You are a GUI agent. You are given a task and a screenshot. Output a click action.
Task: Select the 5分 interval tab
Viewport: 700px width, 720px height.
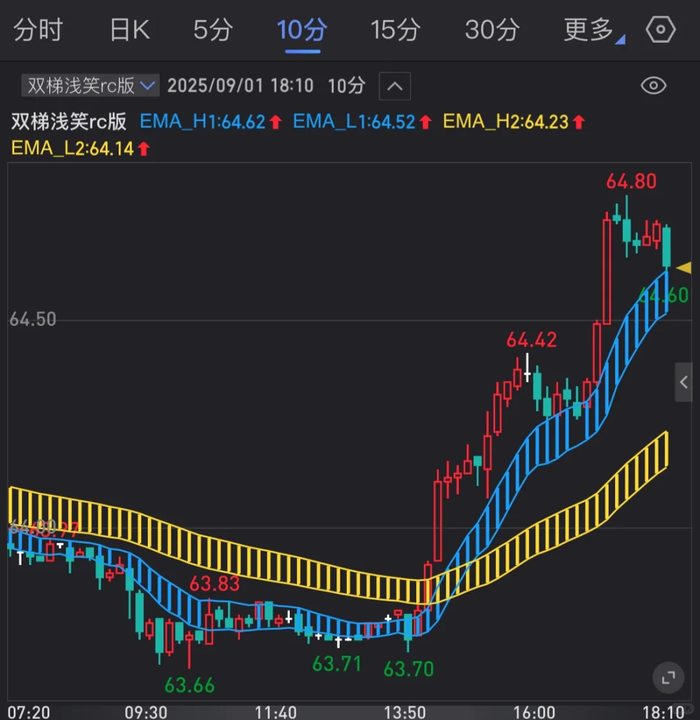click(213, 30)
